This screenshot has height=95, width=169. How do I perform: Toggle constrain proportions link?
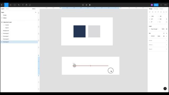(167, 19)
